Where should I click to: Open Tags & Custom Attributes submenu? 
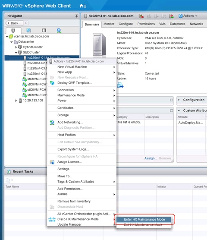coord(82,182)
